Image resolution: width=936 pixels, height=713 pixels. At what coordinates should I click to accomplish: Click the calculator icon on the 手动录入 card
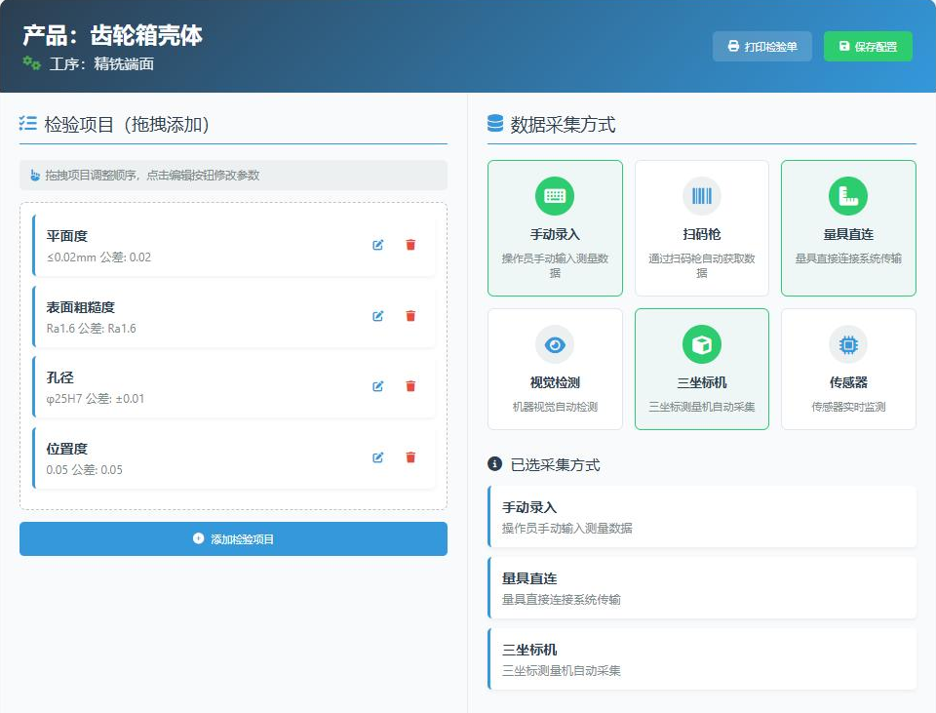pos(554,194)
